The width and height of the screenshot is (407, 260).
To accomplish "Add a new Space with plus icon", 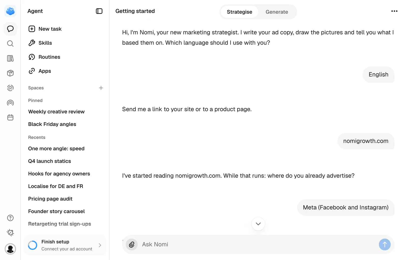I will (x=101, y=88).
